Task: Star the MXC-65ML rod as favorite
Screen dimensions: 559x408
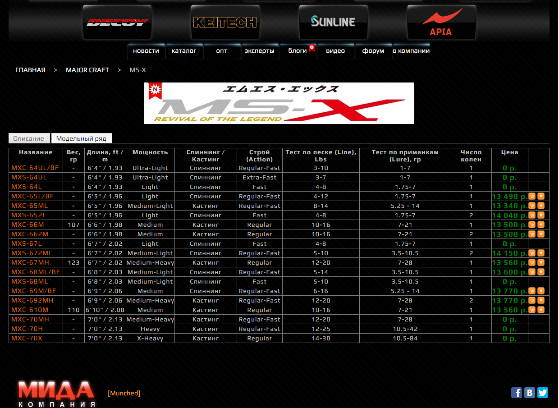Action: coord(541,206)
